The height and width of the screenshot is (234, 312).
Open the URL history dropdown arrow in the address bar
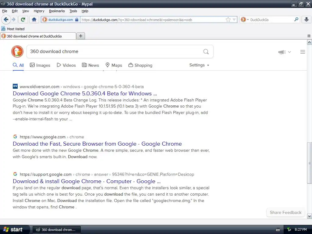(234, 19)
